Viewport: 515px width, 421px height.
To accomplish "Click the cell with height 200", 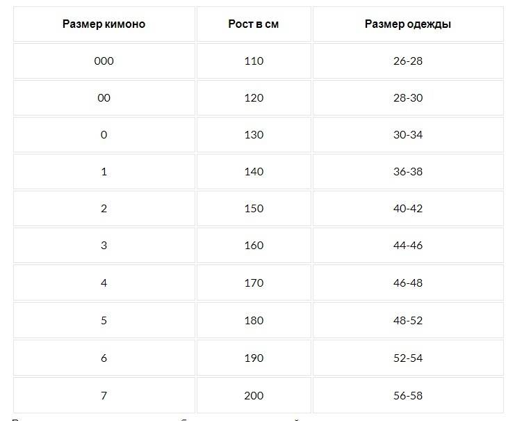I will [254, 395].
